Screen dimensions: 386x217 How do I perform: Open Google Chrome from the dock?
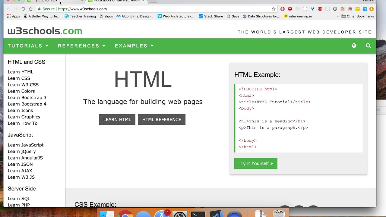coord(125,213)
